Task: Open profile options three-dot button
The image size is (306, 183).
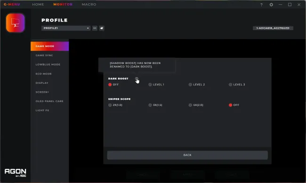Action: point(95,28)
